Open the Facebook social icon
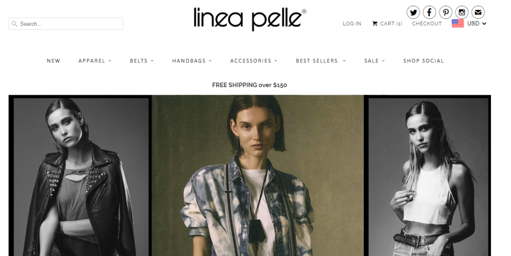 coord(429,13)
